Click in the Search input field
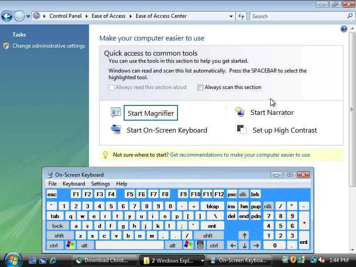The width and height of the screenshot is (356, 267). 298,16
